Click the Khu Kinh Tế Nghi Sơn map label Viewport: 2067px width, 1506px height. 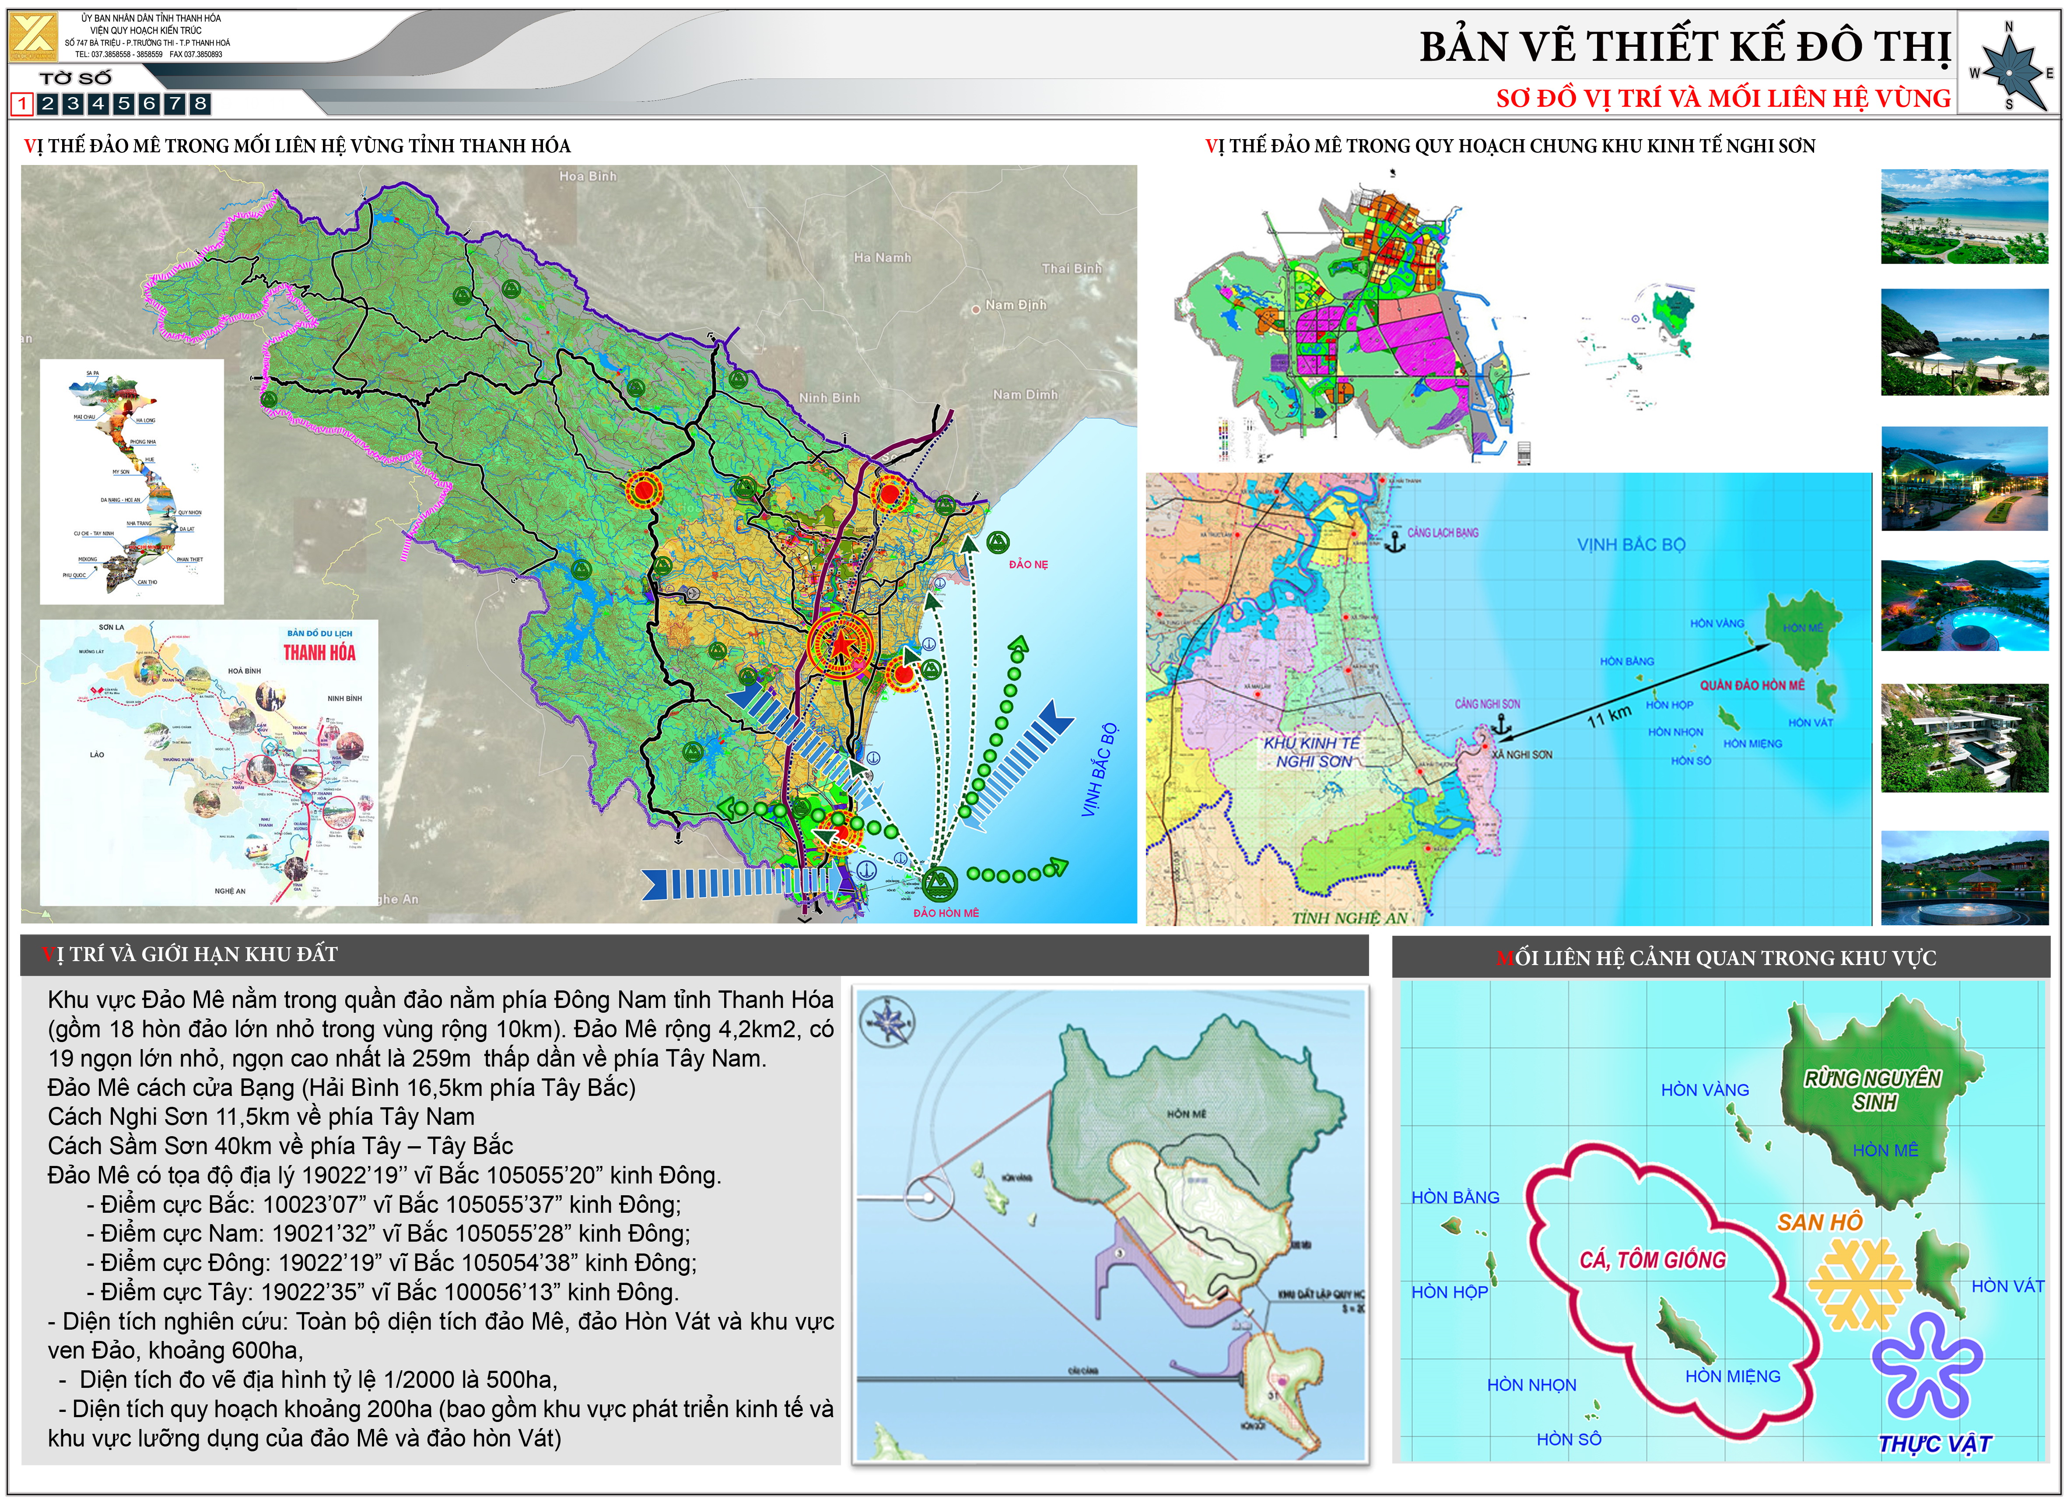pyautogui.click(x=1311, y=752)
